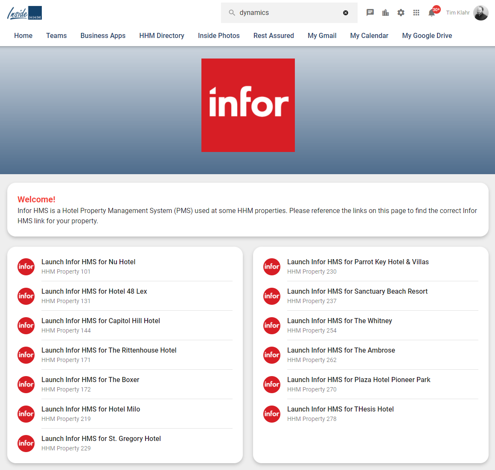
Task: Click the 'HHM Property 219' subtitle
Action: tap(66, 419)
